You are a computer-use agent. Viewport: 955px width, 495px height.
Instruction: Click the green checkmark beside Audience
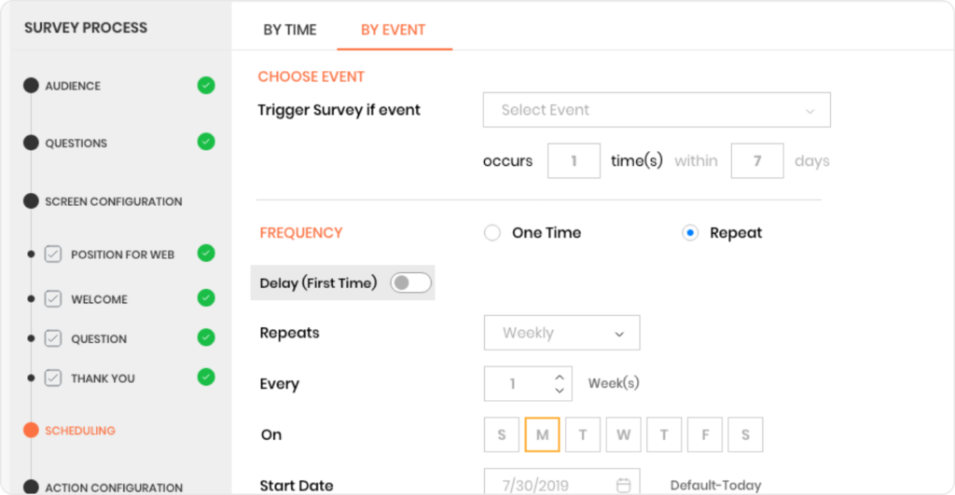pyautogui.click(x=206, y=85)
